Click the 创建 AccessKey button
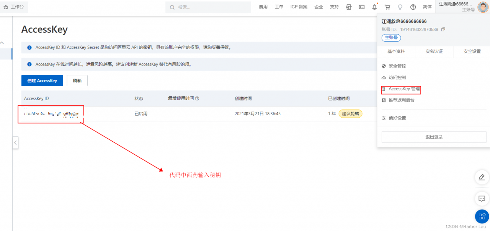The image size is (490, 231). [x=42, y=81]
